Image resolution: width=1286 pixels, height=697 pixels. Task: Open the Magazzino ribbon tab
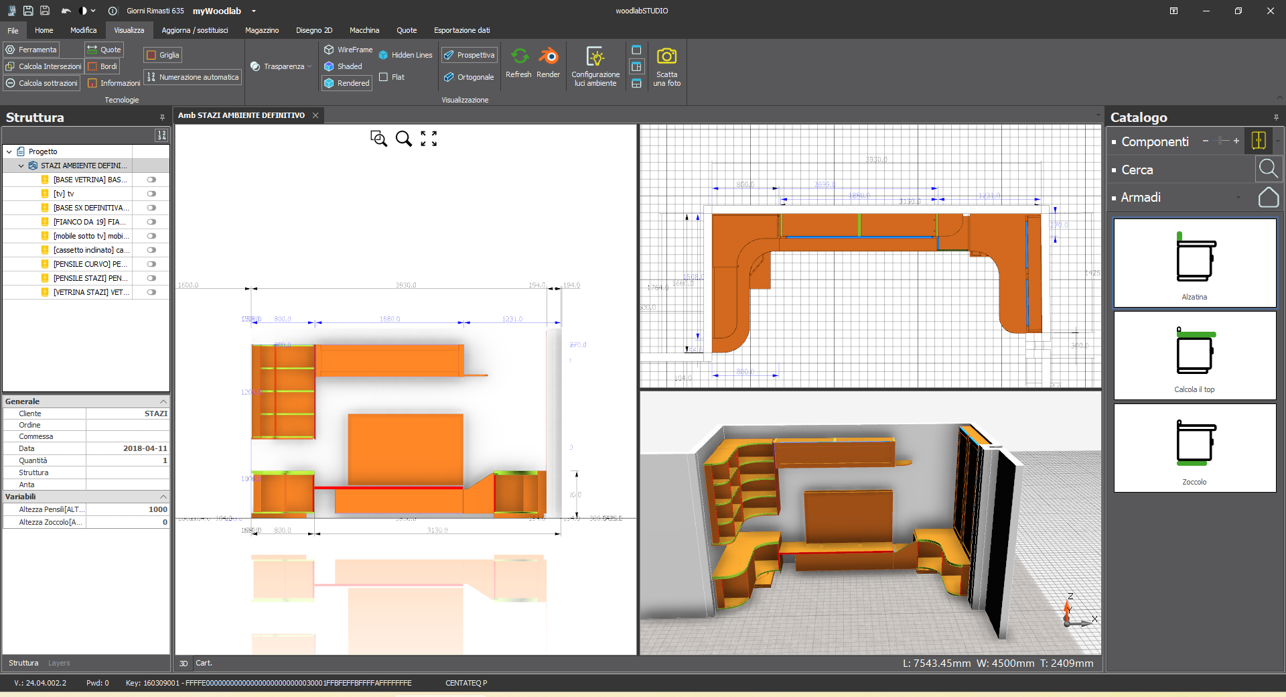click(261, 30)
